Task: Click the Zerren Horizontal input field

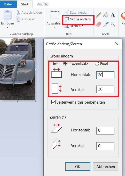Action: 105,131
